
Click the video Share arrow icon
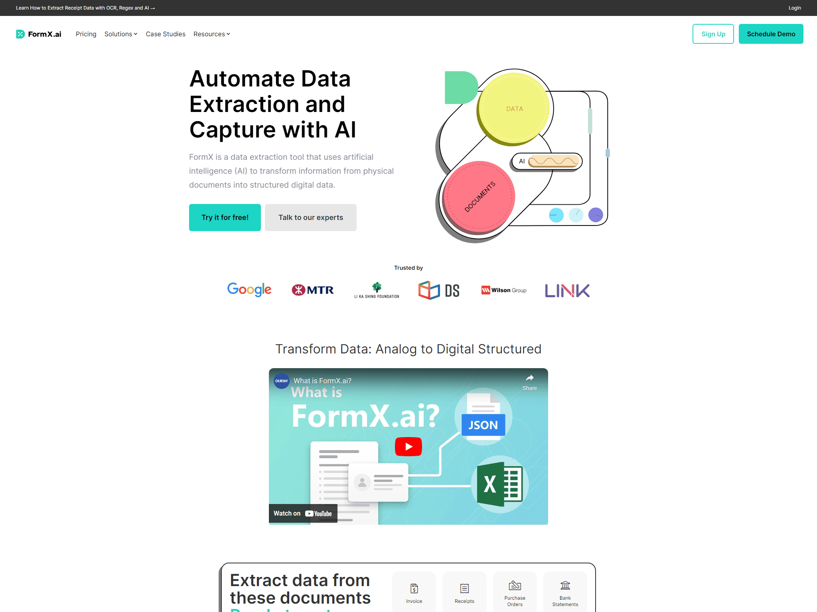tap(530, 378)
